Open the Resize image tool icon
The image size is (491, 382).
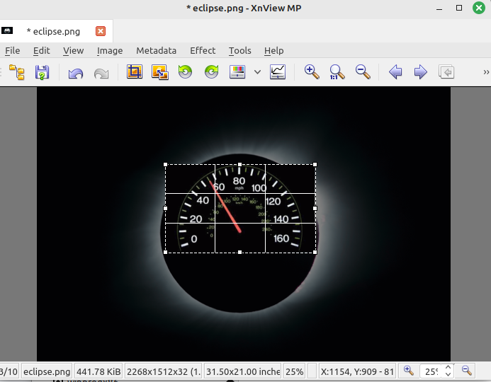[159, 72]
